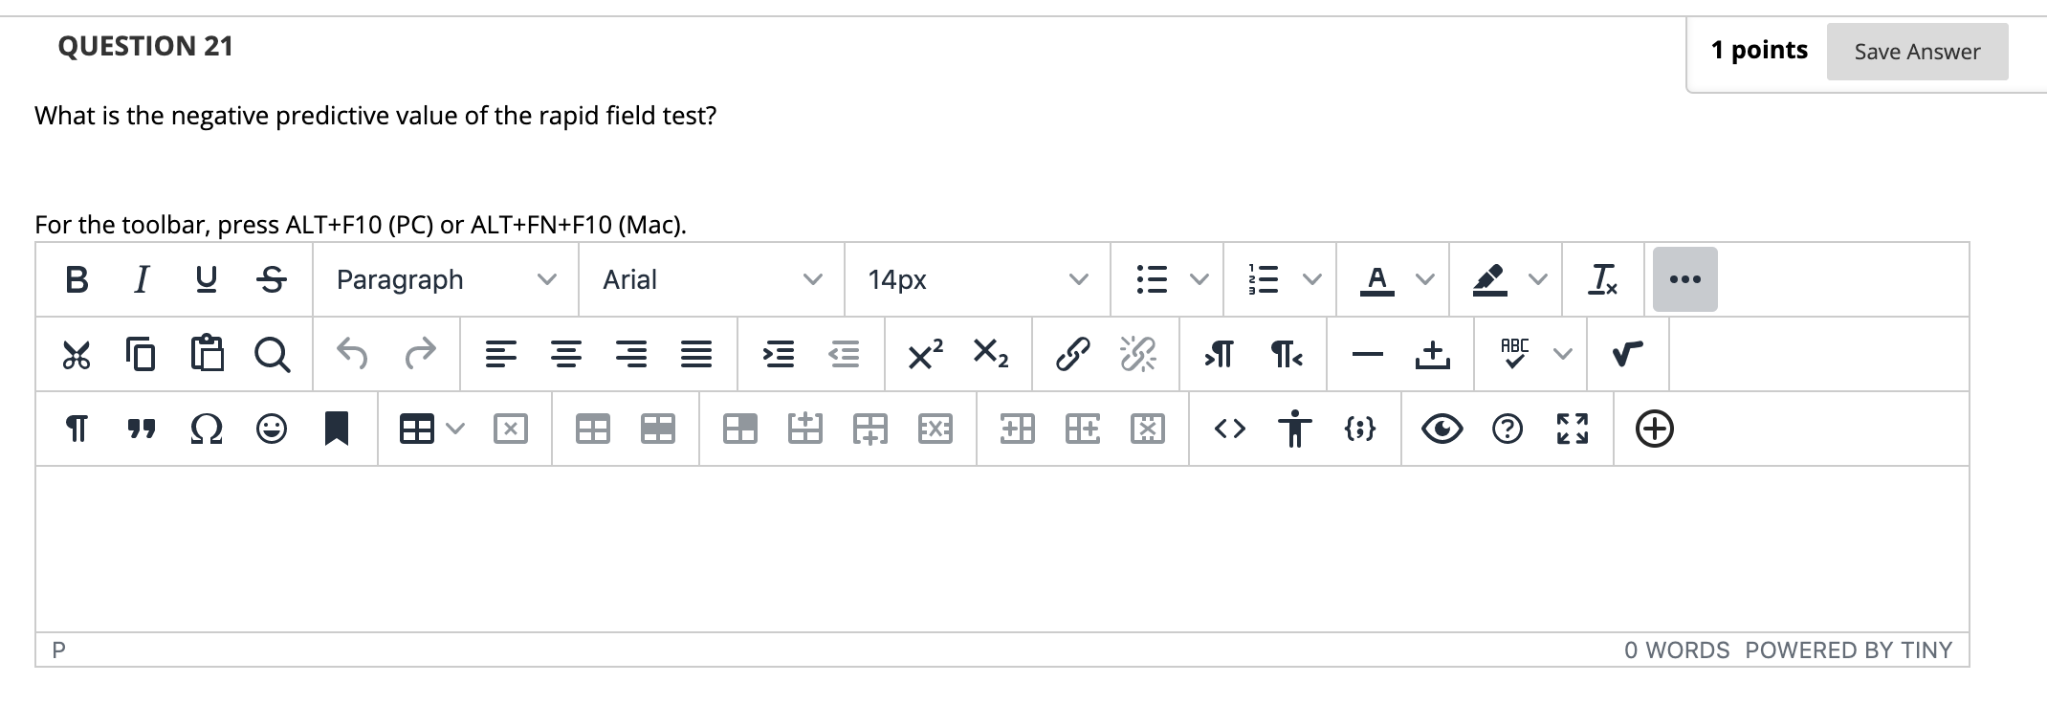Click the Copy icon
This screenshot has height=727, width=2047.
coord(141,354)
